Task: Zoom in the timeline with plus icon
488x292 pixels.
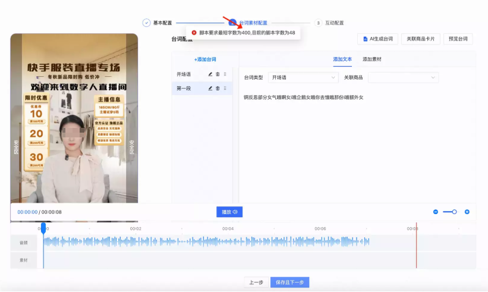Action: point(467,212)
